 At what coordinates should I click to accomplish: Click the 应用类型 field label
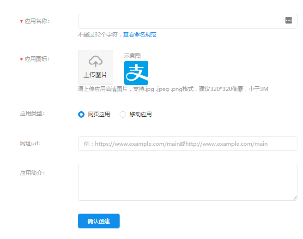coord(32,113)
